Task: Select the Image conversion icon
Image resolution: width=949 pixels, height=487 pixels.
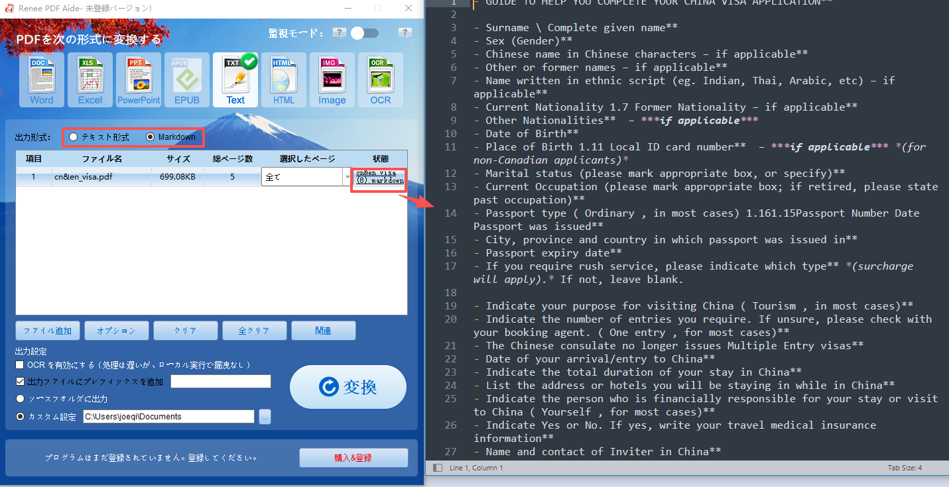Action: 332,80
